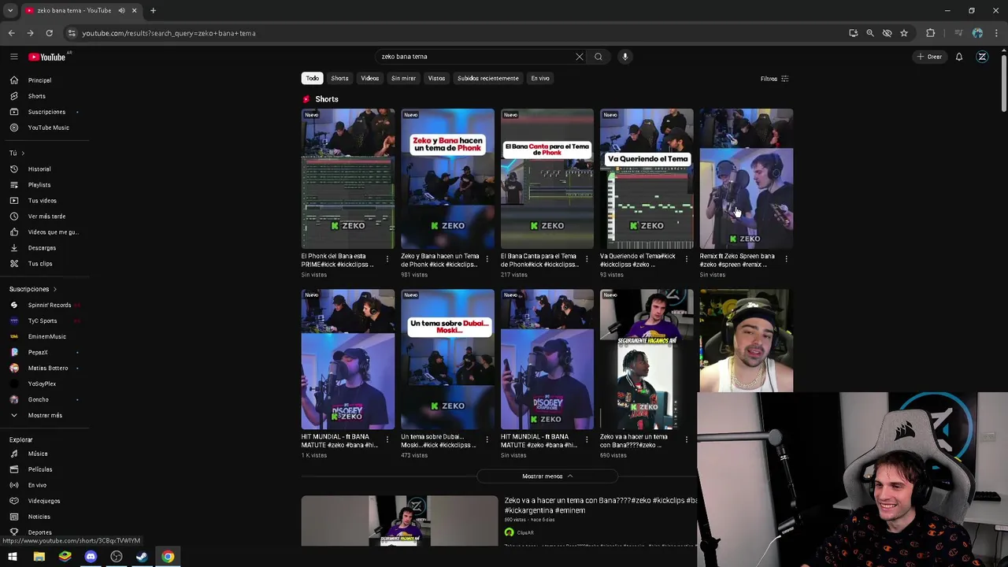Image resolution: width=1008 pixels, height=567 pixels.
Task: Click the browser zoom magnifier icon
Action: pos(870,33)
